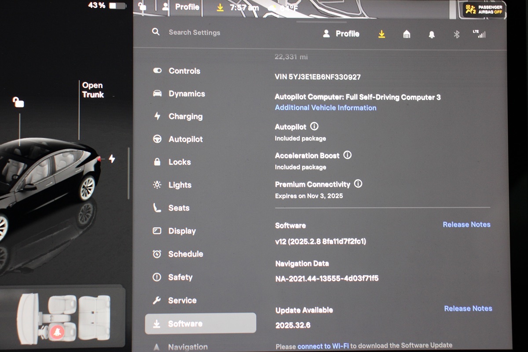Open the garage HomeLink icon

pos(407,34)
